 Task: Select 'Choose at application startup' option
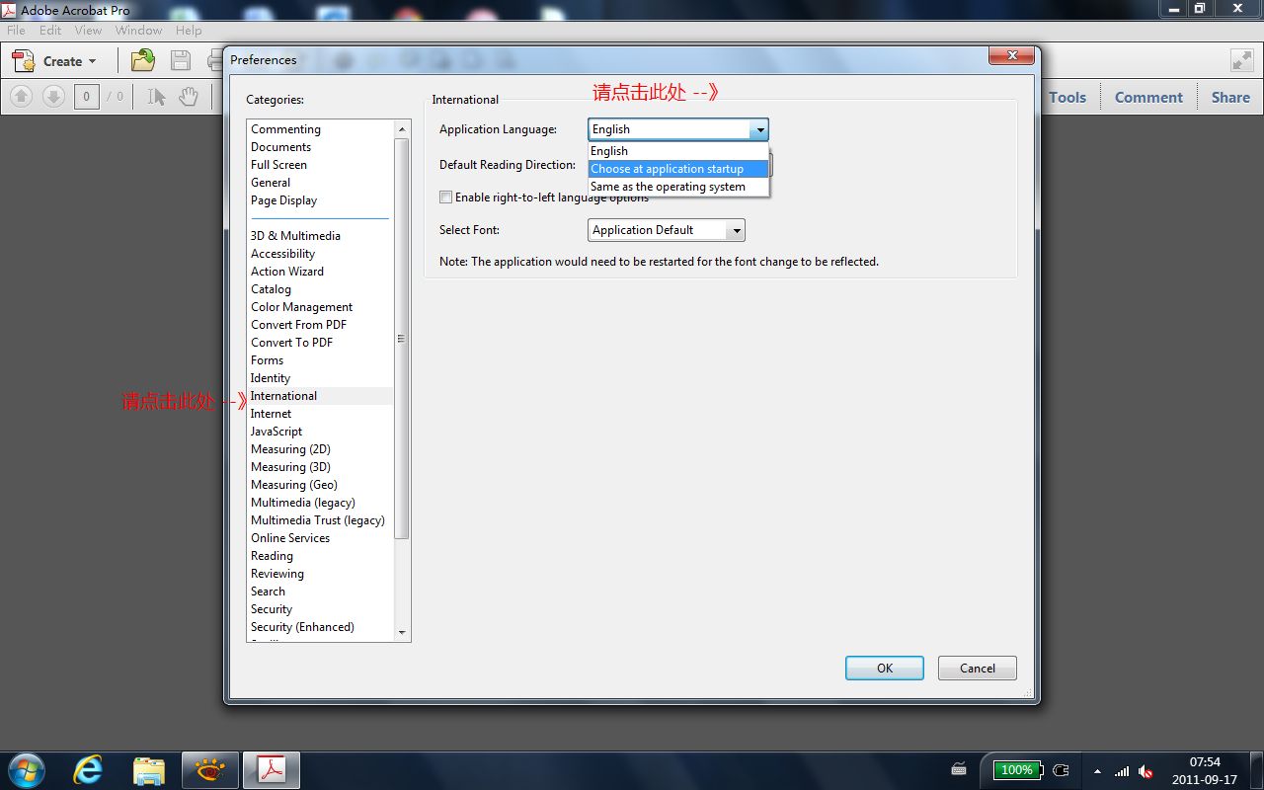click(668, 169)
